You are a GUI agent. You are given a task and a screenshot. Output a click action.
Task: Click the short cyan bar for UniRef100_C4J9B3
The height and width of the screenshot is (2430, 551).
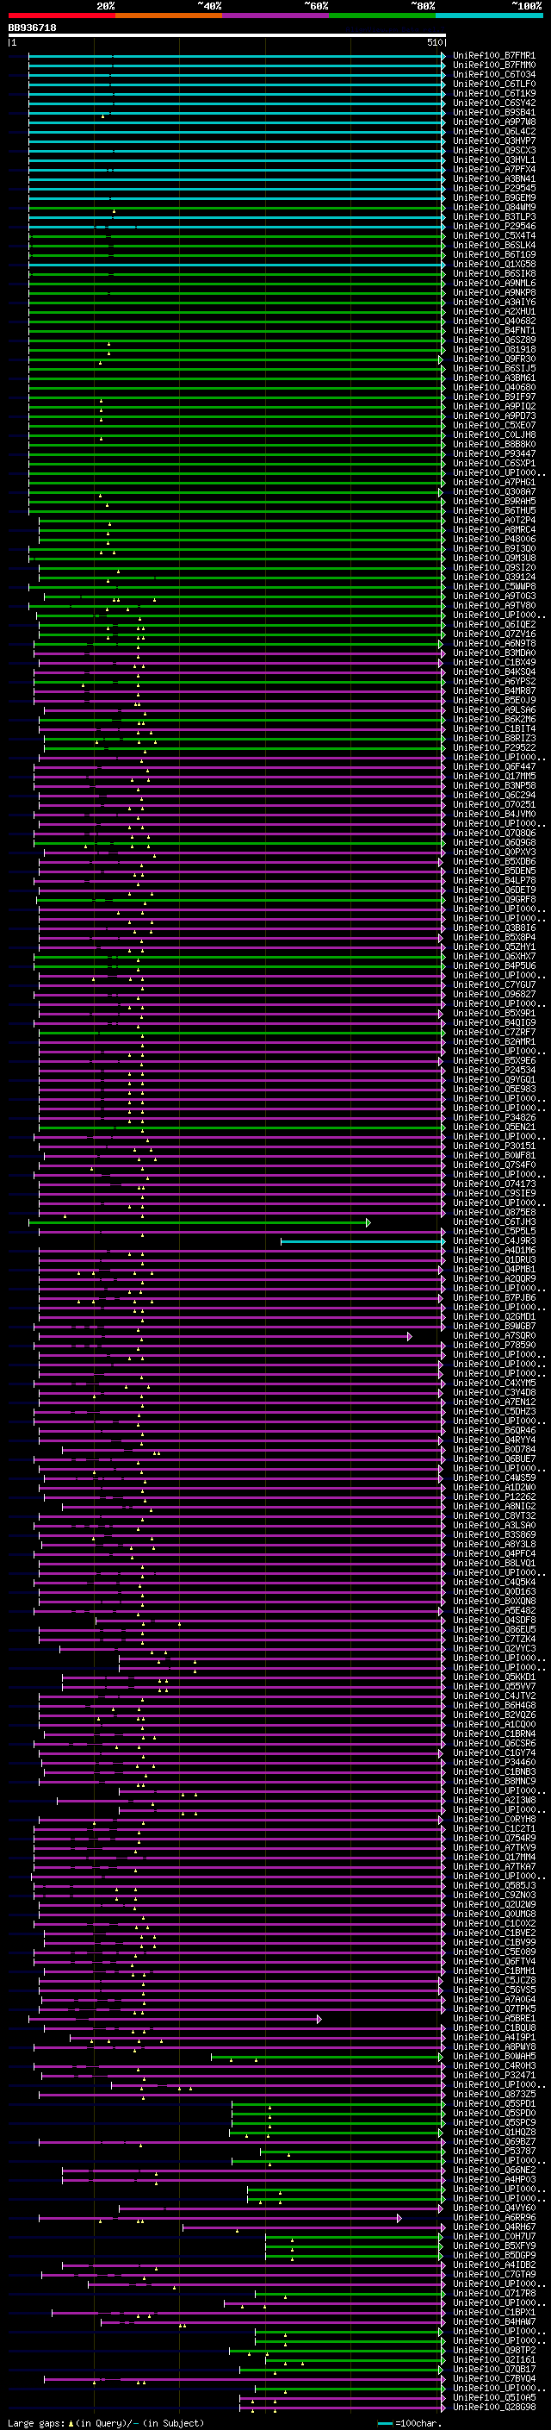[361, 1241]
